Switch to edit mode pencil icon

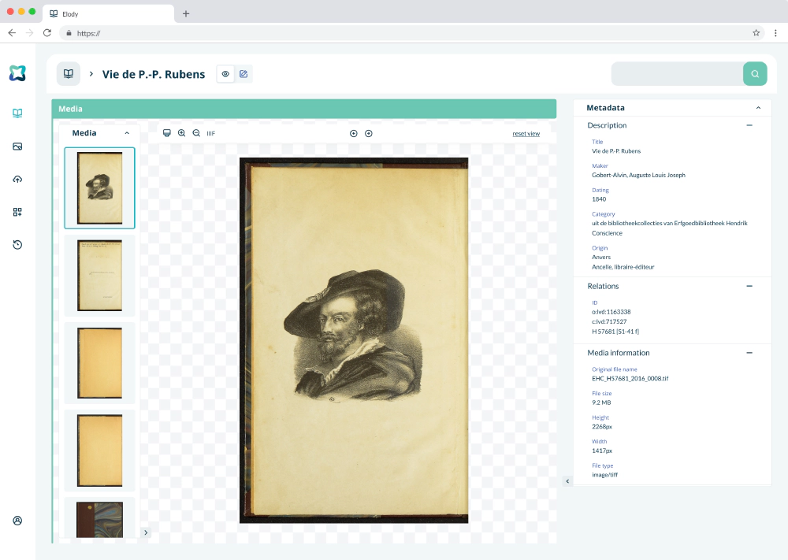[x=243, y=74]
